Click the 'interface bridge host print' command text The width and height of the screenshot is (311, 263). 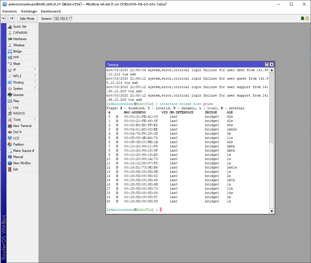point(186,104)
